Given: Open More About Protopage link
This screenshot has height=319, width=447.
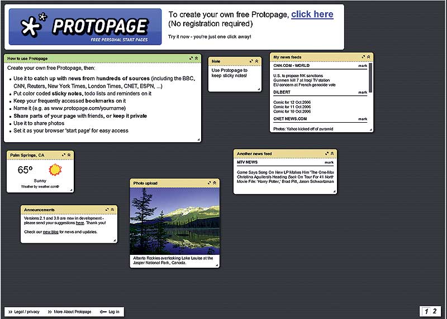Looking at the screenshot, I should (x=69, y=312).
